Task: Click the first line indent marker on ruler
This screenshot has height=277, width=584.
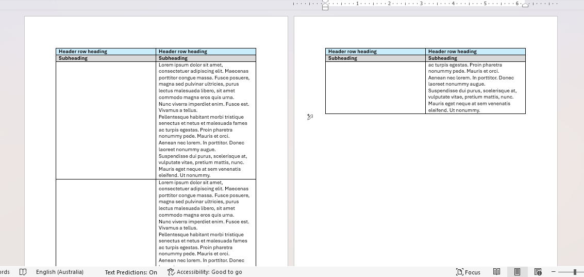Action: [x=325, y=2]
